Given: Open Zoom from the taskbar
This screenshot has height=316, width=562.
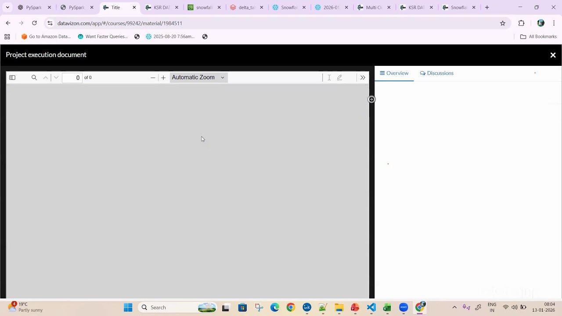Looking at the screenshot, I should click(x=403, y=308).
